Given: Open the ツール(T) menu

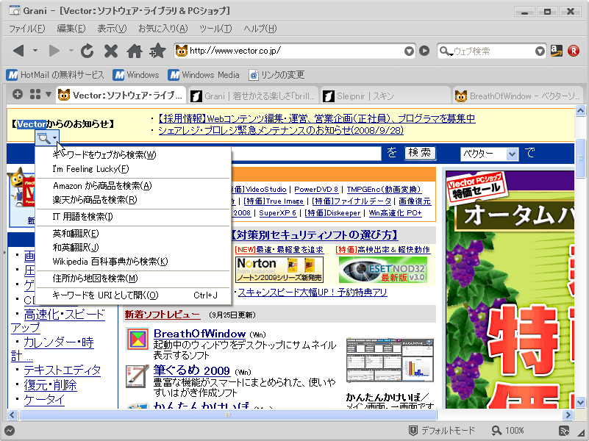Looking at the screenshot, I should pyautogui.click(x=215, y=29).
